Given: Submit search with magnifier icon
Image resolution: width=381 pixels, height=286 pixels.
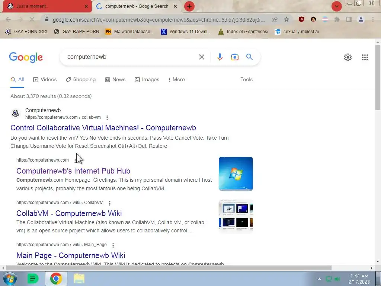Looking at the screenshot, I should coord(250,57).
